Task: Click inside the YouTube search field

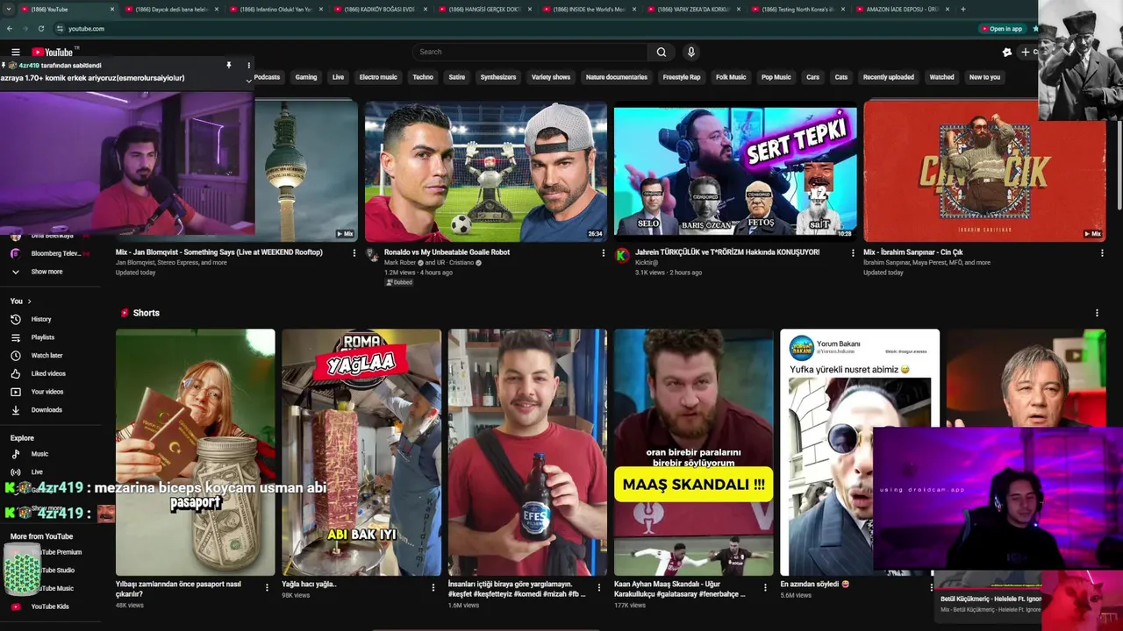Action: click(x=531, y=52)
